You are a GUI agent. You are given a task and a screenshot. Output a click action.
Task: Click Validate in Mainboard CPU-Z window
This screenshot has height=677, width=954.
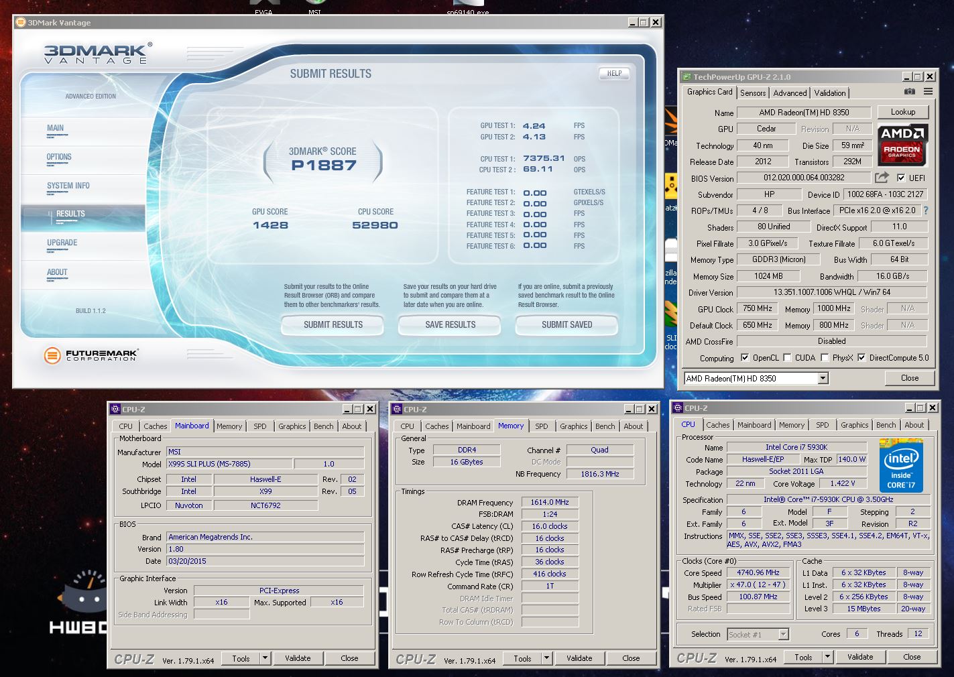click(x=298, y=658)
